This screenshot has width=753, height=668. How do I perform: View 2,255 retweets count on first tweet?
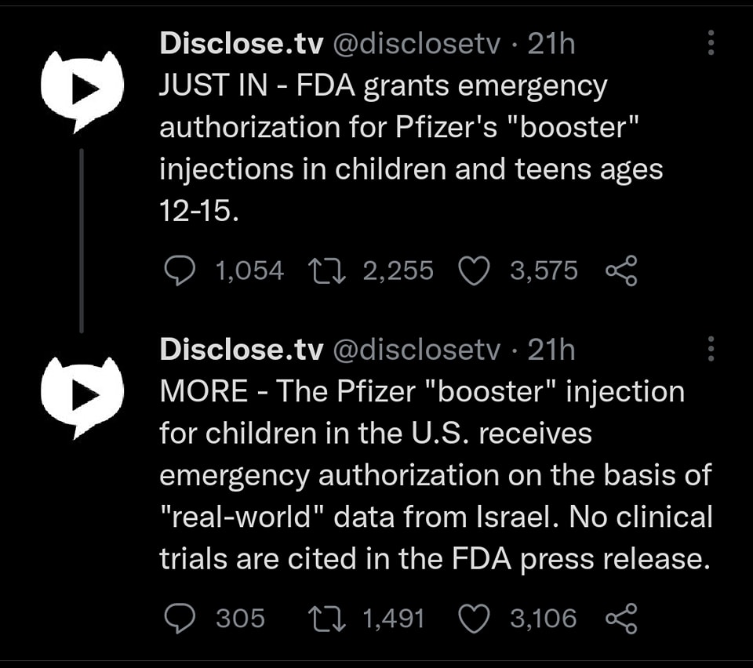pos(398,271)
